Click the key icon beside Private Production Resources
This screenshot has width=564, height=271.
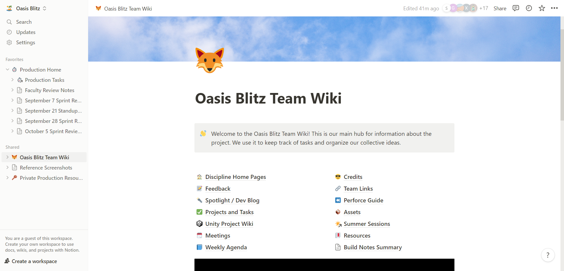pyautogui.click(x=14, y=178)
